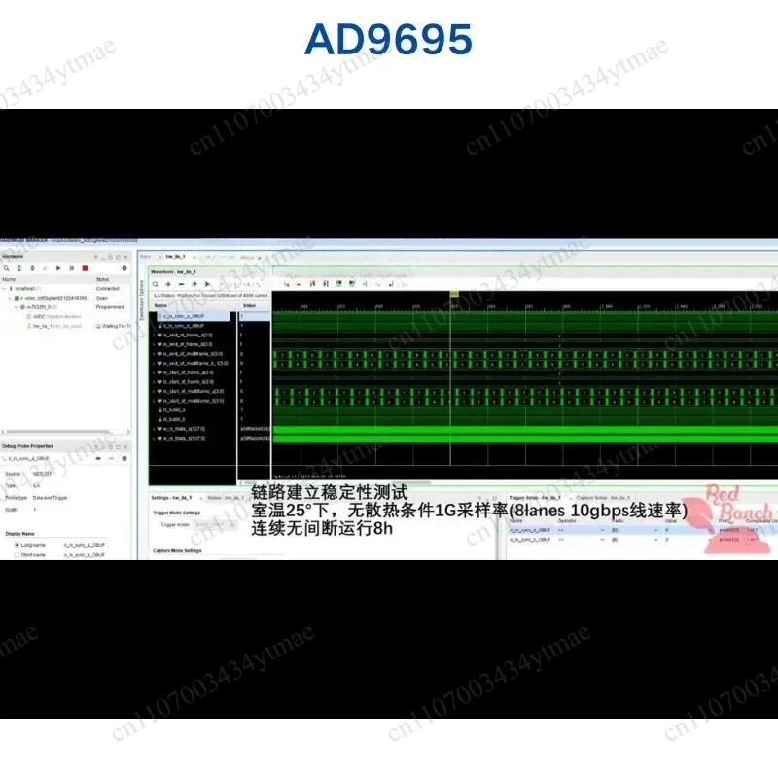Open Hardware panel settings gear
Viewport: 778px width, 778px height.
pyautogui.click(x=124, y=268)
